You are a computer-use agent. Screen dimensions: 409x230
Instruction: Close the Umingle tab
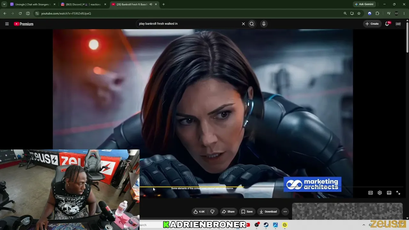click(55, 4)
